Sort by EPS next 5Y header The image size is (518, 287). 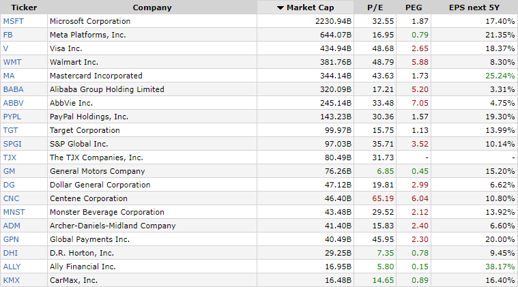coord(474,7)
